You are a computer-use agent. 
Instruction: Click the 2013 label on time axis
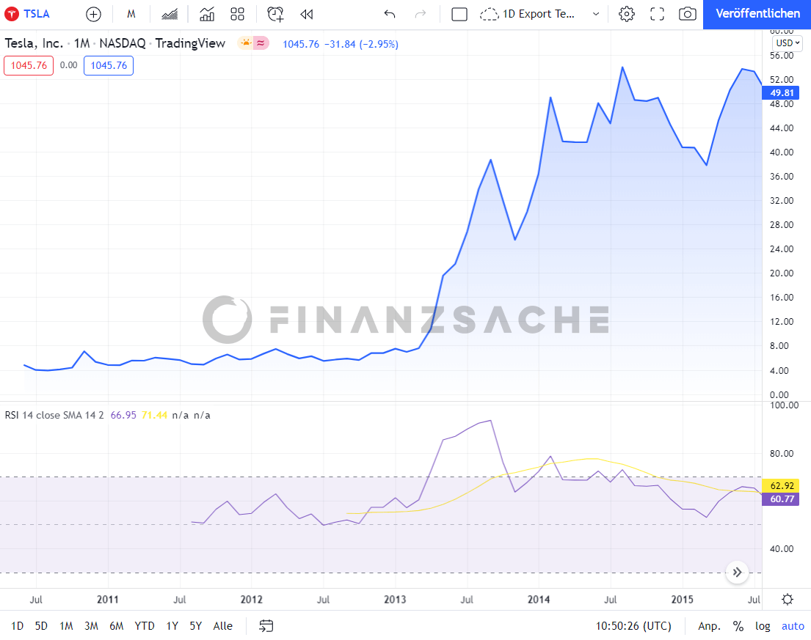(395, 600)
